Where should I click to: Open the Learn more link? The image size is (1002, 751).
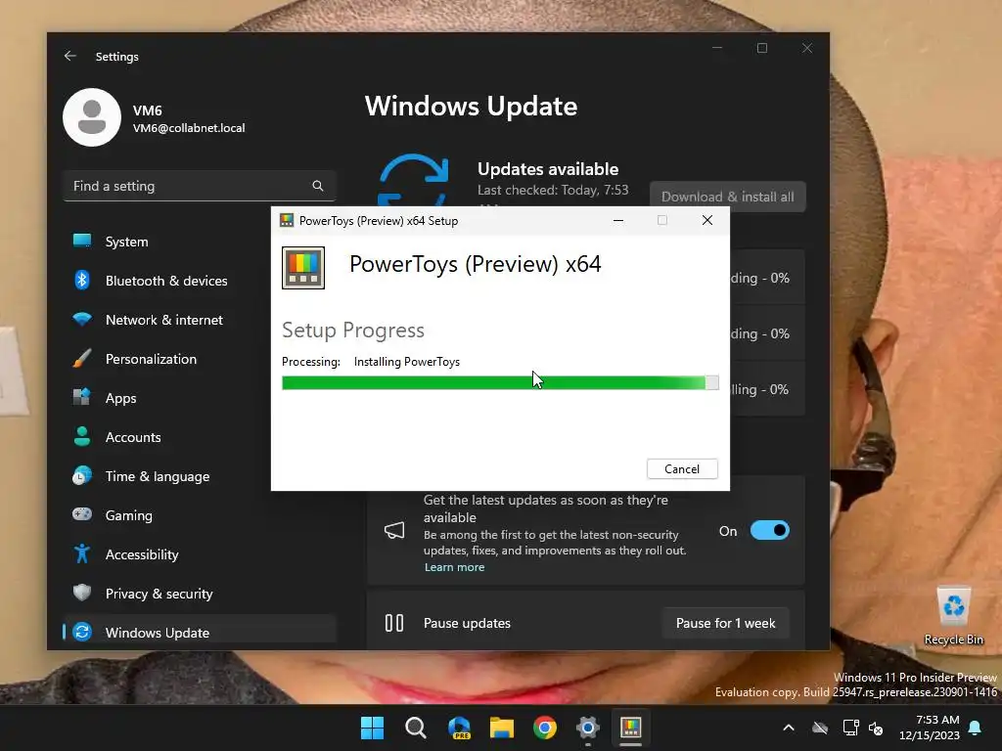point(454,567)
